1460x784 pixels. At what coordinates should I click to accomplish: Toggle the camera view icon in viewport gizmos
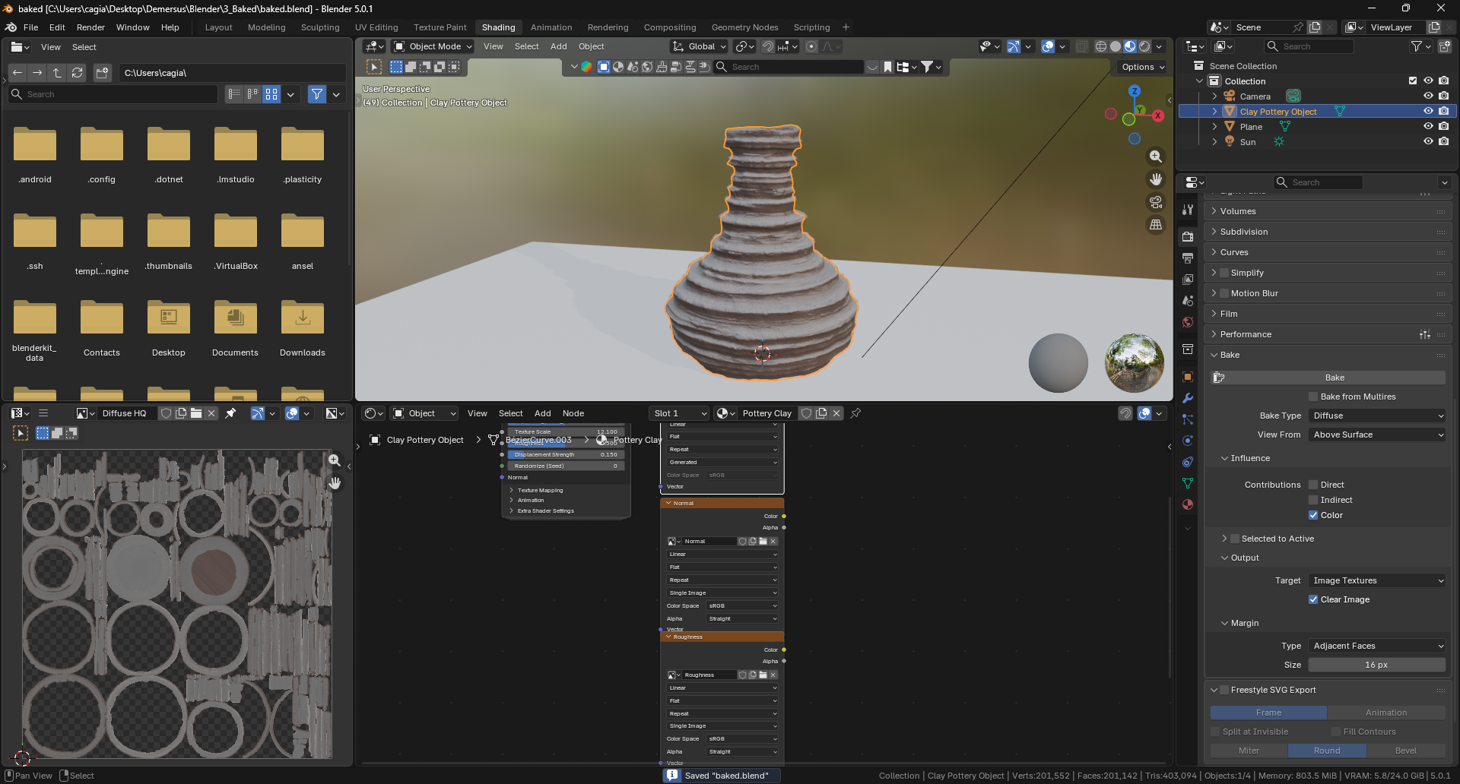(1156, 202)
